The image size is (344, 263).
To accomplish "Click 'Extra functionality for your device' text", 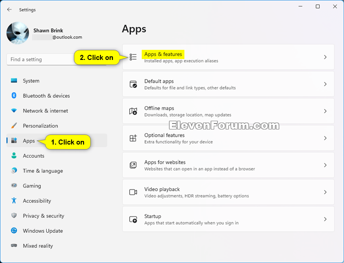I will pos(178,142).
